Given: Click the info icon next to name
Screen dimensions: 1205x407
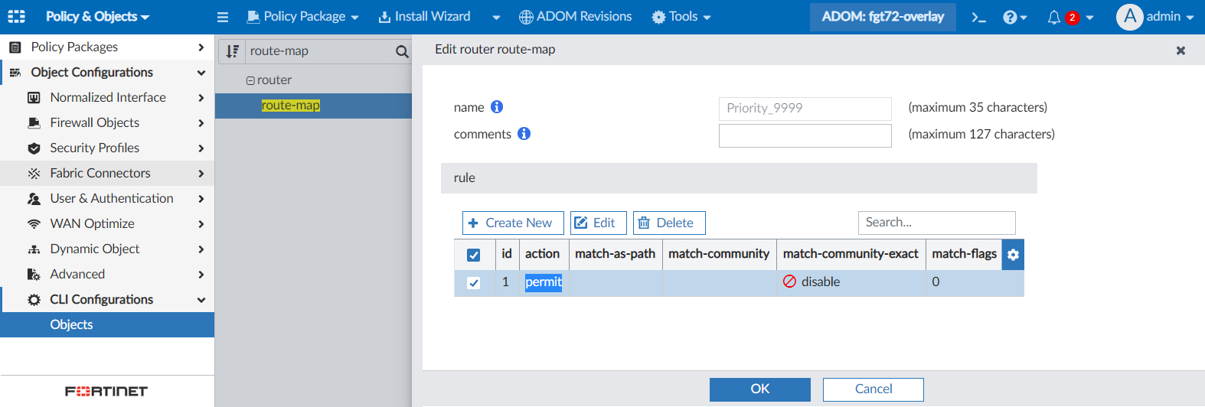Looking at the screenshot, I should (x=497, y=107).
